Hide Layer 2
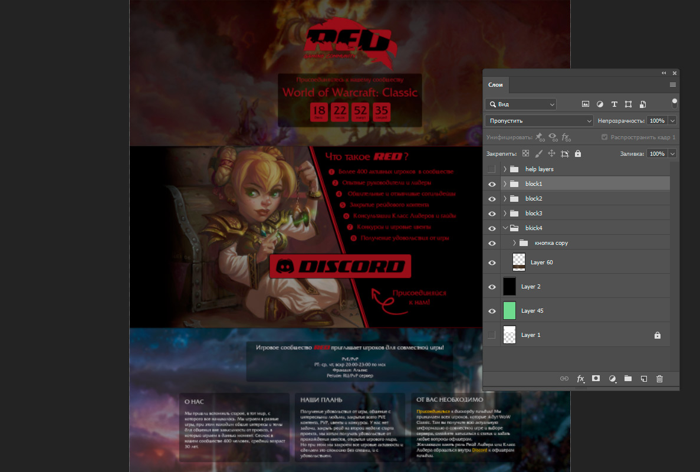This screenshot has width=700, height=472. (x=492, y=287)
